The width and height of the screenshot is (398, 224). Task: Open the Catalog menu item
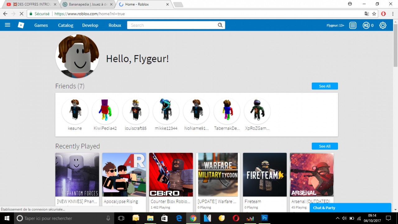pyautogui.click(x=66, y=25)
